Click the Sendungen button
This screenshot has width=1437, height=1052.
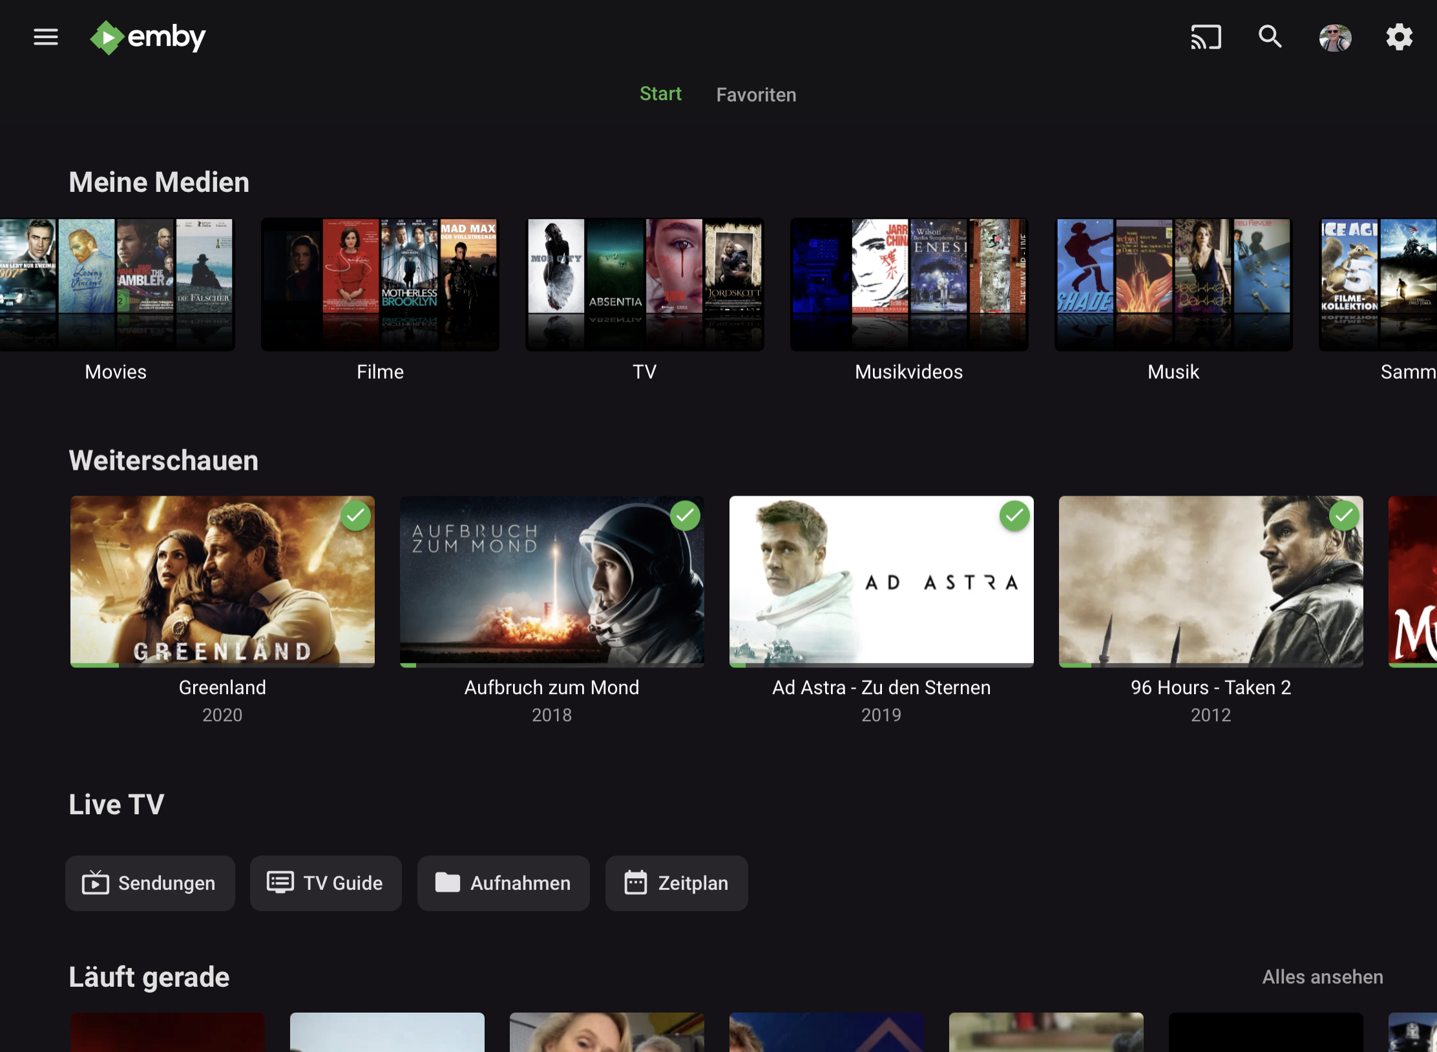coord(150,883)
